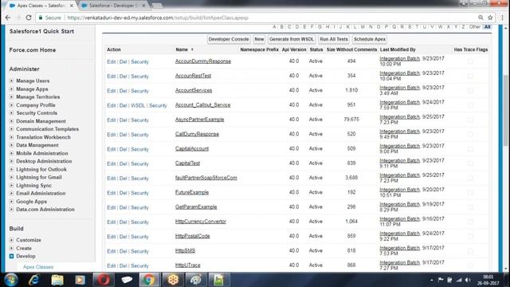The image size is (510, 287).
Task: Click the network signal tray icon
Action: click(x=459, y=280)
